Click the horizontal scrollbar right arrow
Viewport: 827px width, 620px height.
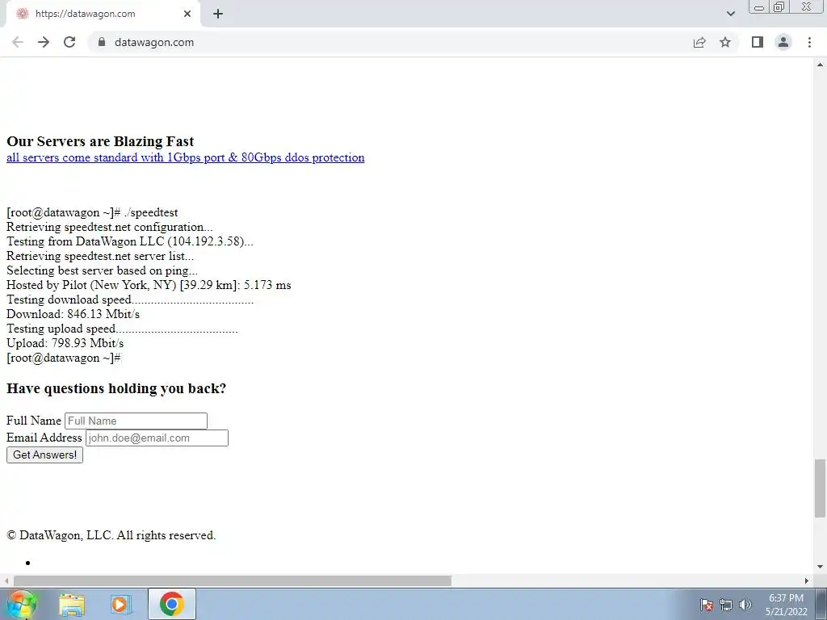pos(807,580)
